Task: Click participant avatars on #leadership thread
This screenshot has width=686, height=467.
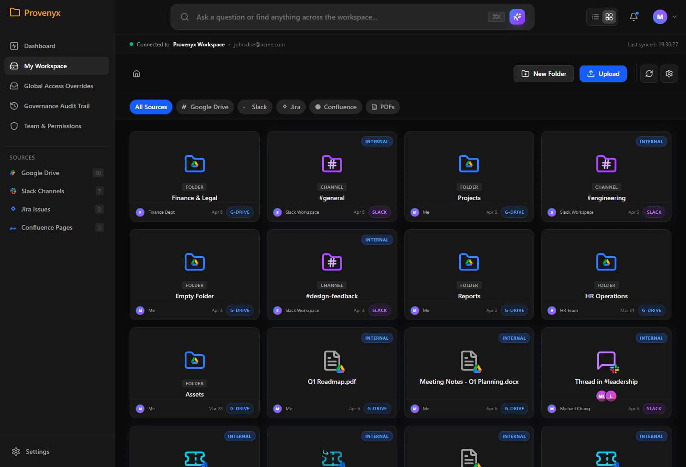Action: click(x=606, y=396)
